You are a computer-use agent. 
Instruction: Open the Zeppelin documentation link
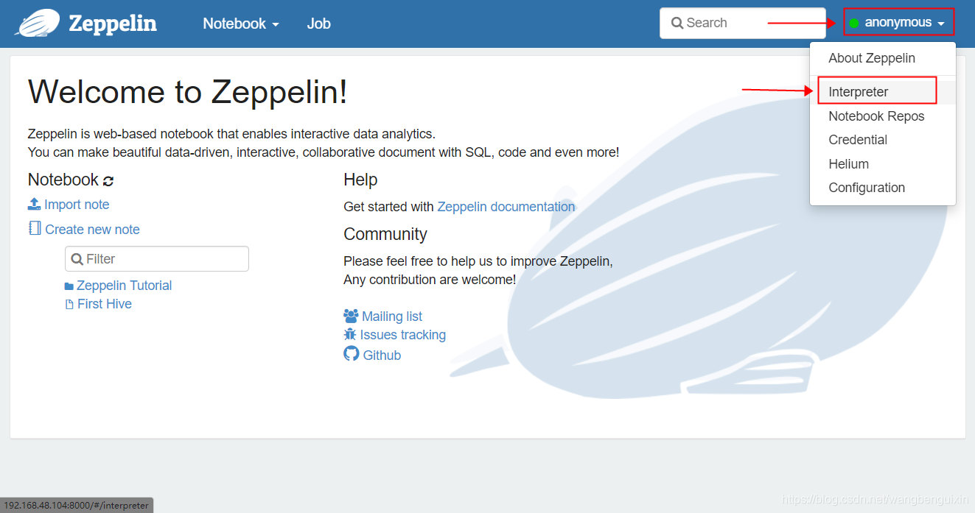pos(506,207)
